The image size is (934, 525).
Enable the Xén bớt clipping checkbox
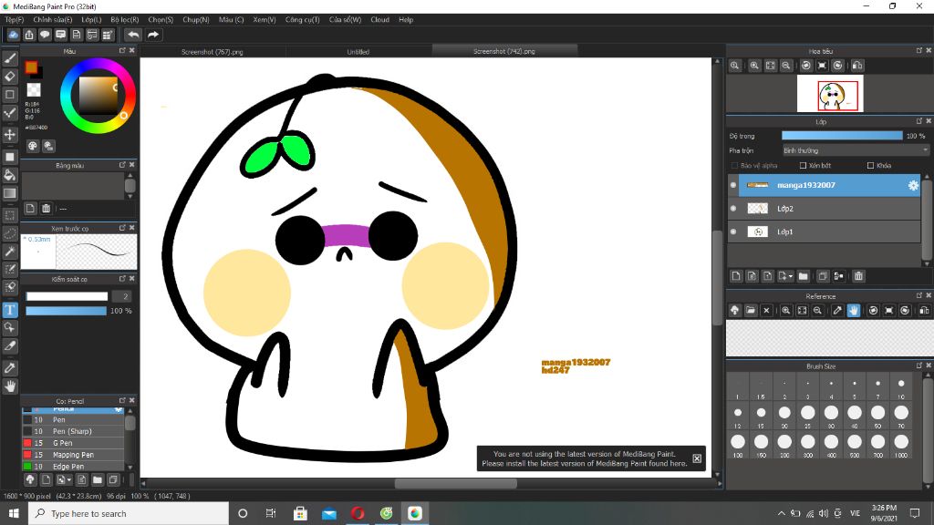[803, 166]
